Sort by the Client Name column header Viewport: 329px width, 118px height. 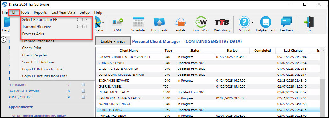tap(129, 51)
